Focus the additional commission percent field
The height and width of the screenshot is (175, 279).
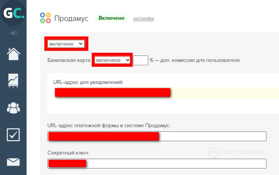click(141, 60)
